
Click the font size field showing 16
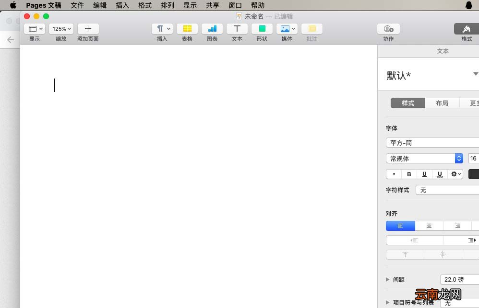click(x=474, y=158)
